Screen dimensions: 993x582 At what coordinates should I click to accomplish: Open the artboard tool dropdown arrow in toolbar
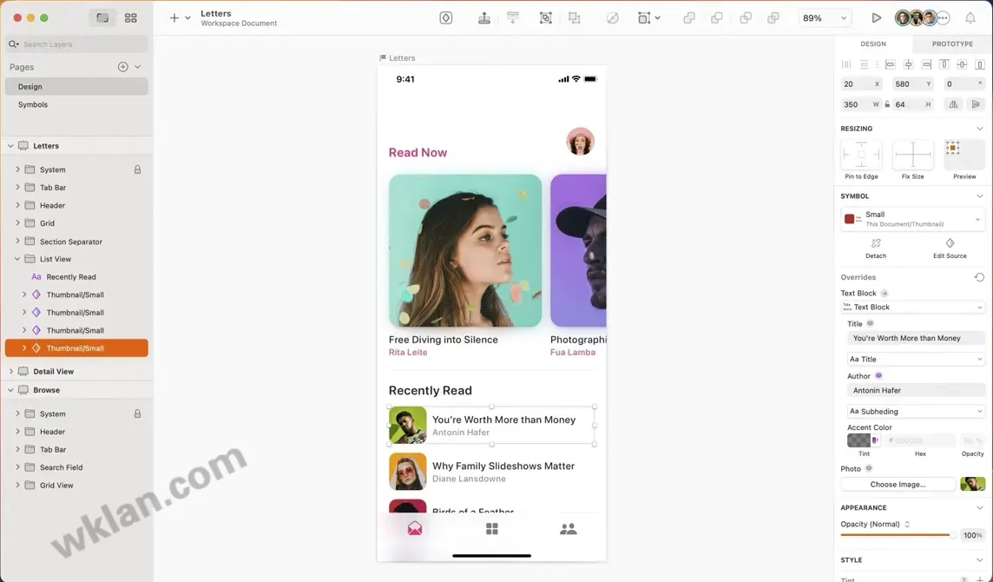point(657,17)
